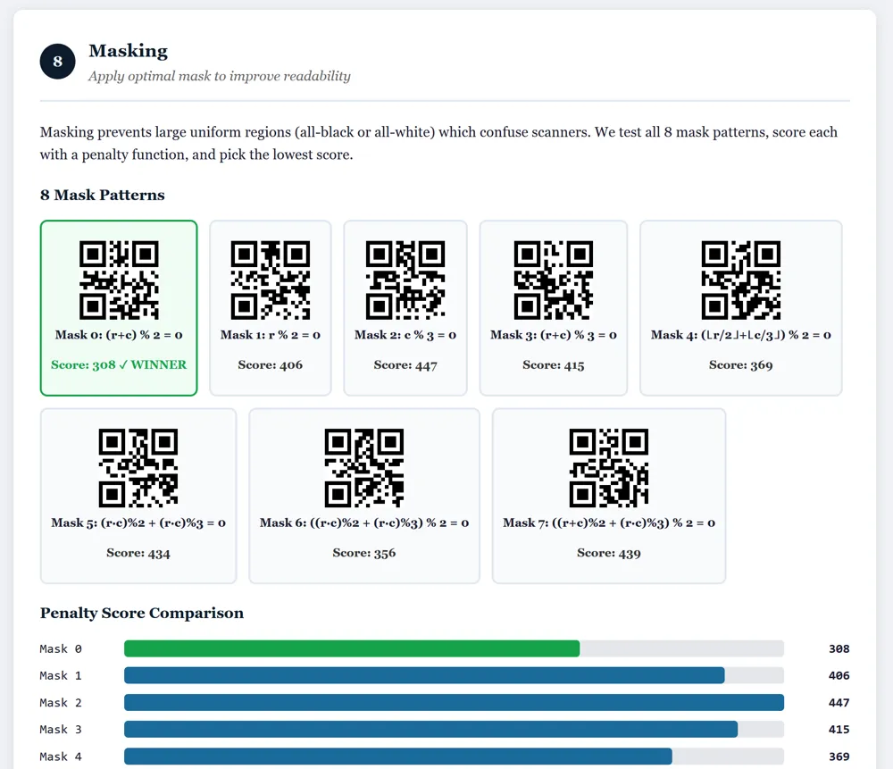Click the Mask 6 formula label
The image size is (893, 769).
pyautogui.click(x=364, y=522)
